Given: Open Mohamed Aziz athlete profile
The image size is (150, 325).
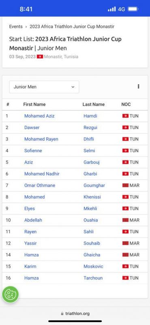Looking at the screenshot, I should pos(39,116).
